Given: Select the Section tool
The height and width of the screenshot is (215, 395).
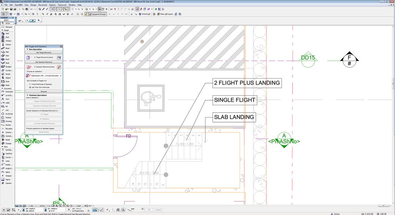Looking at the screenshot, I should [7, 125].
